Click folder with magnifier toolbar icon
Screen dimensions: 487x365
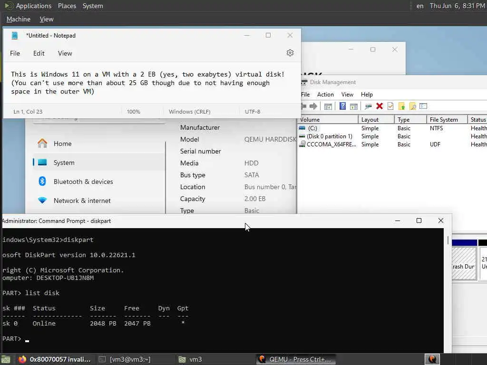point(412,106)
